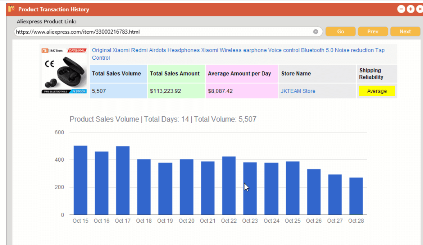Select the Oct 26 sales bar
423x245 pixels.
[314, 192]
